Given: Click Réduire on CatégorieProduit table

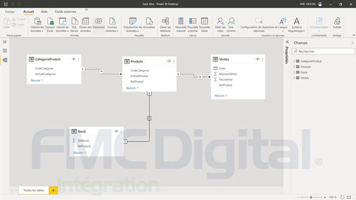Looking at the screenshot, I should click(37, 81).
